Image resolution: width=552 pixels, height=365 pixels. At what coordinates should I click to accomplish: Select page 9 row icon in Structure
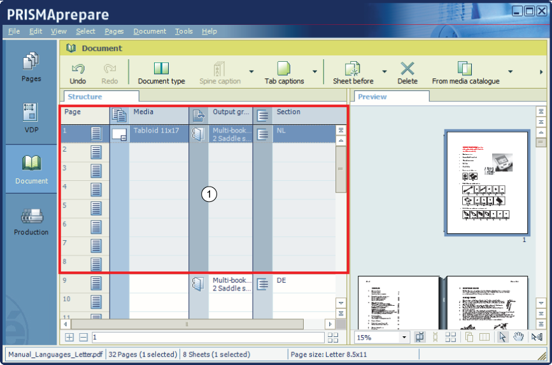[x=96, y=283]
